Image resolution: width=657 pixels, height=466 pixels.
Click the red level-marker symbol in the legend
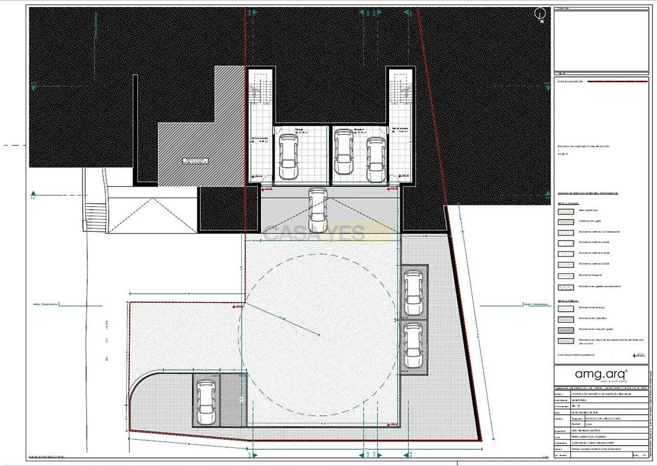[x=639, y=355]
